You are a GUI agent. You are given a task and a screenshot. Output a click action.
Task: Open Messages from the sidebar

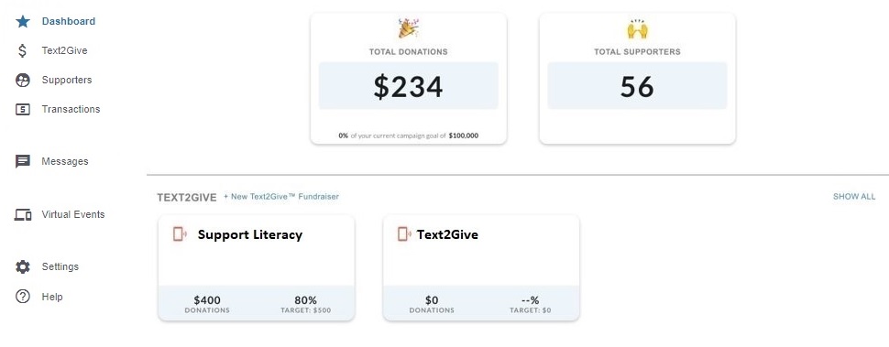[65, 161]
